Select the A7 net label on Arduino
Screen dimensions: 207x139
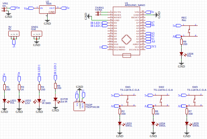(x=150, y=23)
